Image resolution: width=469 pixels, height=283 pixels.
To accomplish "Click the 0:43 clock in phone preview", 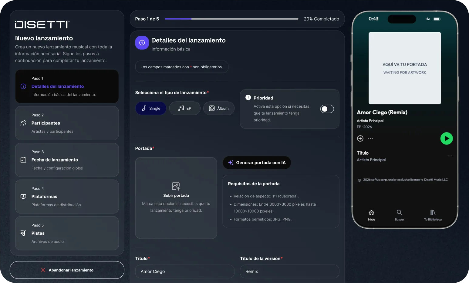I will (x=373, y=19).
